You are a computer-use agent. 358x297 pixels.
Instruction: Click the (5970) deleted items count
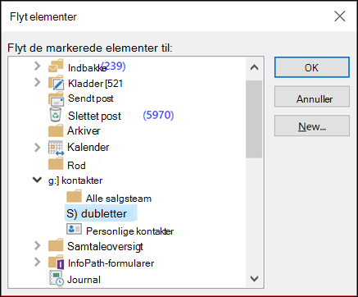pos(158,115)
